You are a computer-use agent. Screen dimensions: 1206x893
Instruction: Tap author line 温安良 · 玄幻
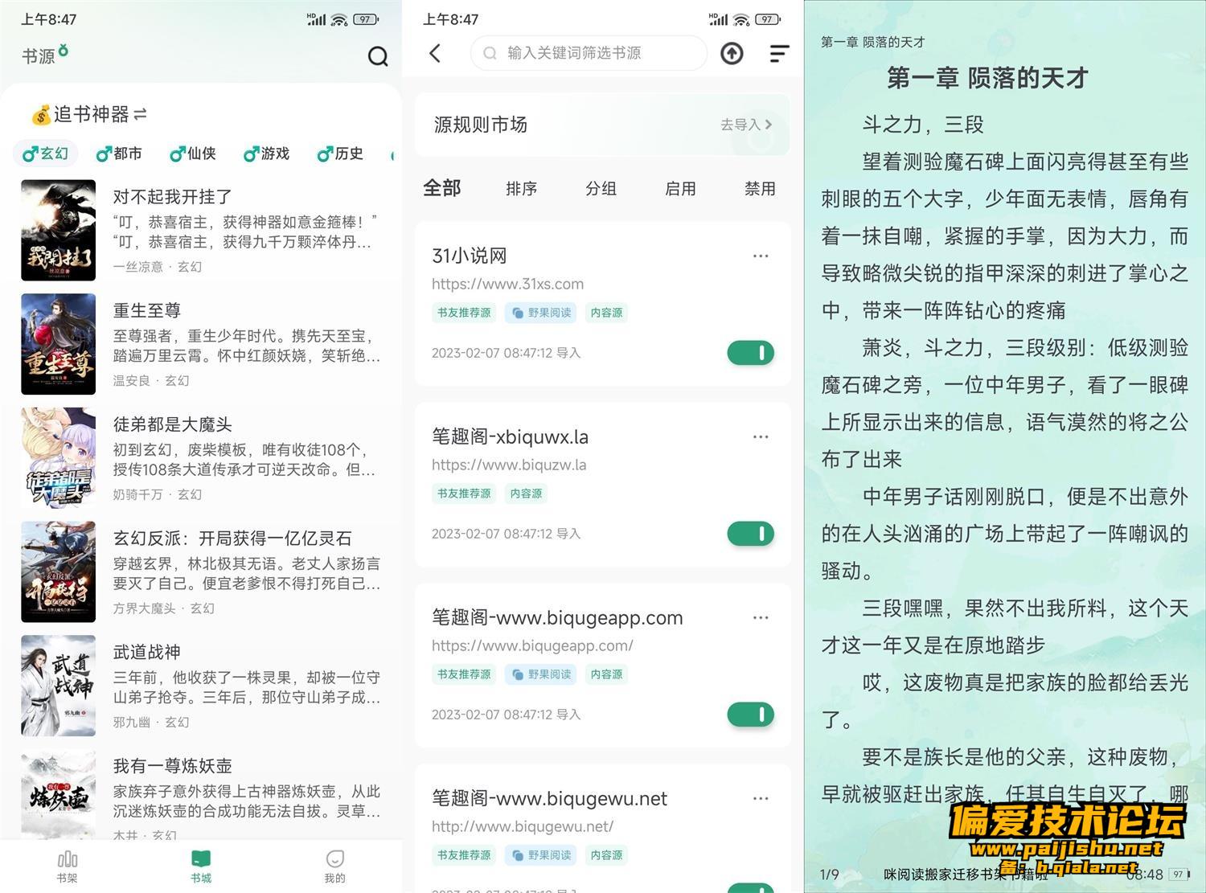tap(151, 381)
